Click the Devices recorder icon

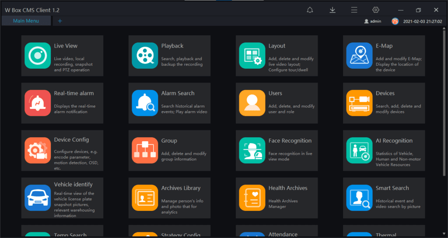[359, 103]
